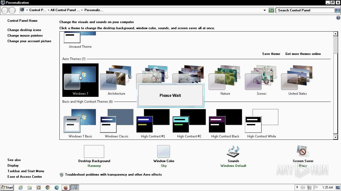The height and width of the screenshot is (191, 341).
Task: Go to Control Panel Home
Action: [x=22, y=21]
